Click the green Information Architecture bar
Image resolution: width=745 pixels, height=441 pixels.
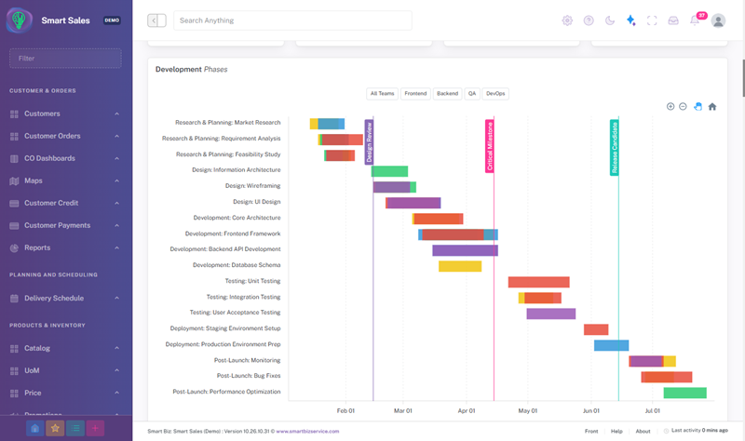pos(389,171)
